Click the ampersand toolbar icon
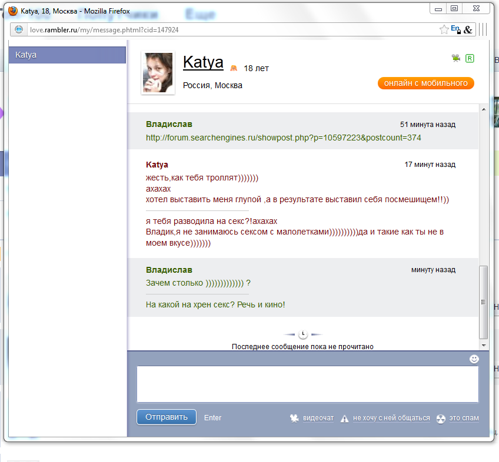The height and width of the screenshot is (462, 499). point(468,29)
